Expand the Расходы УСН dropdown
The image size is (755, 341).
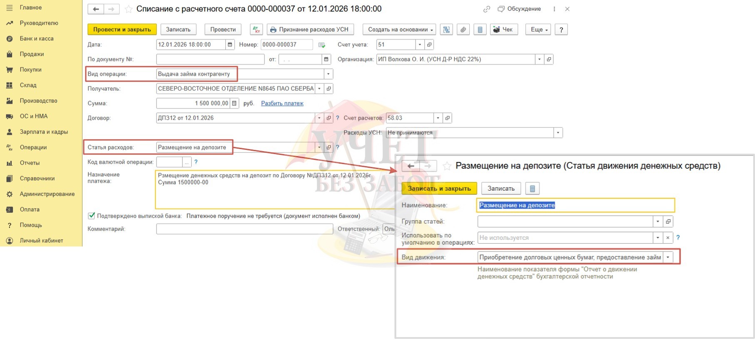point(558,133)
